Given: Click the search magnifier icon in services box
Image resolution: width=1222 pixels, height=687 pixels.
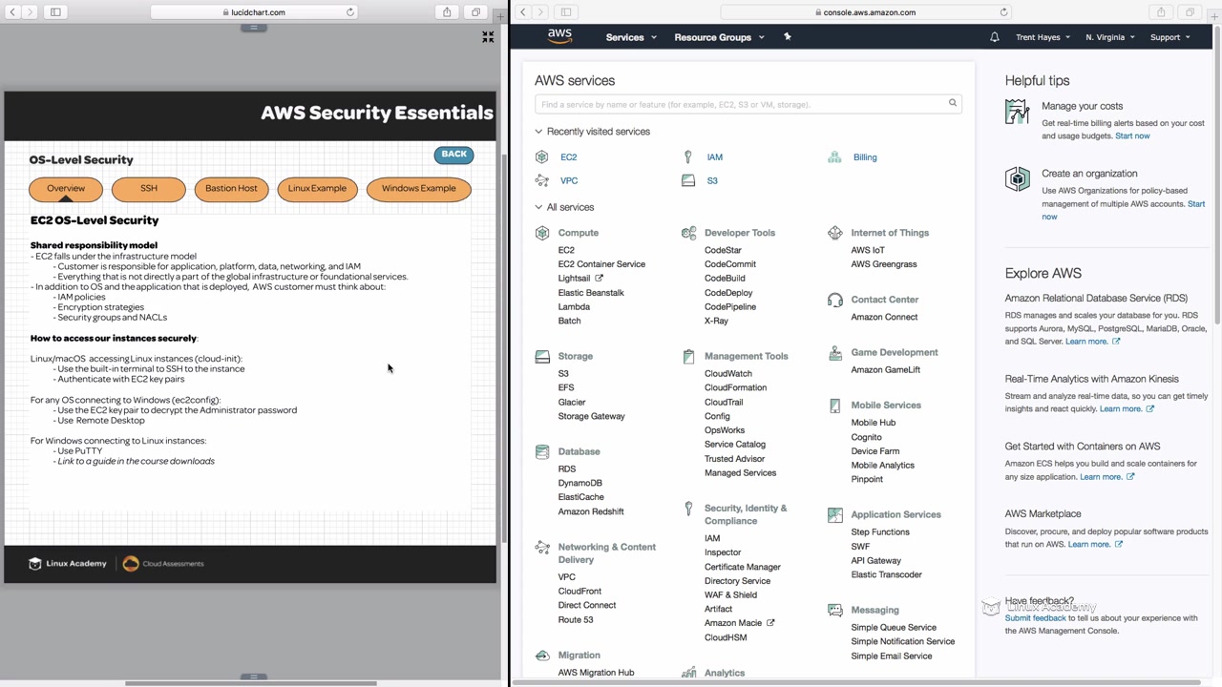Looking at the screenshot, I should pos(952,103).
